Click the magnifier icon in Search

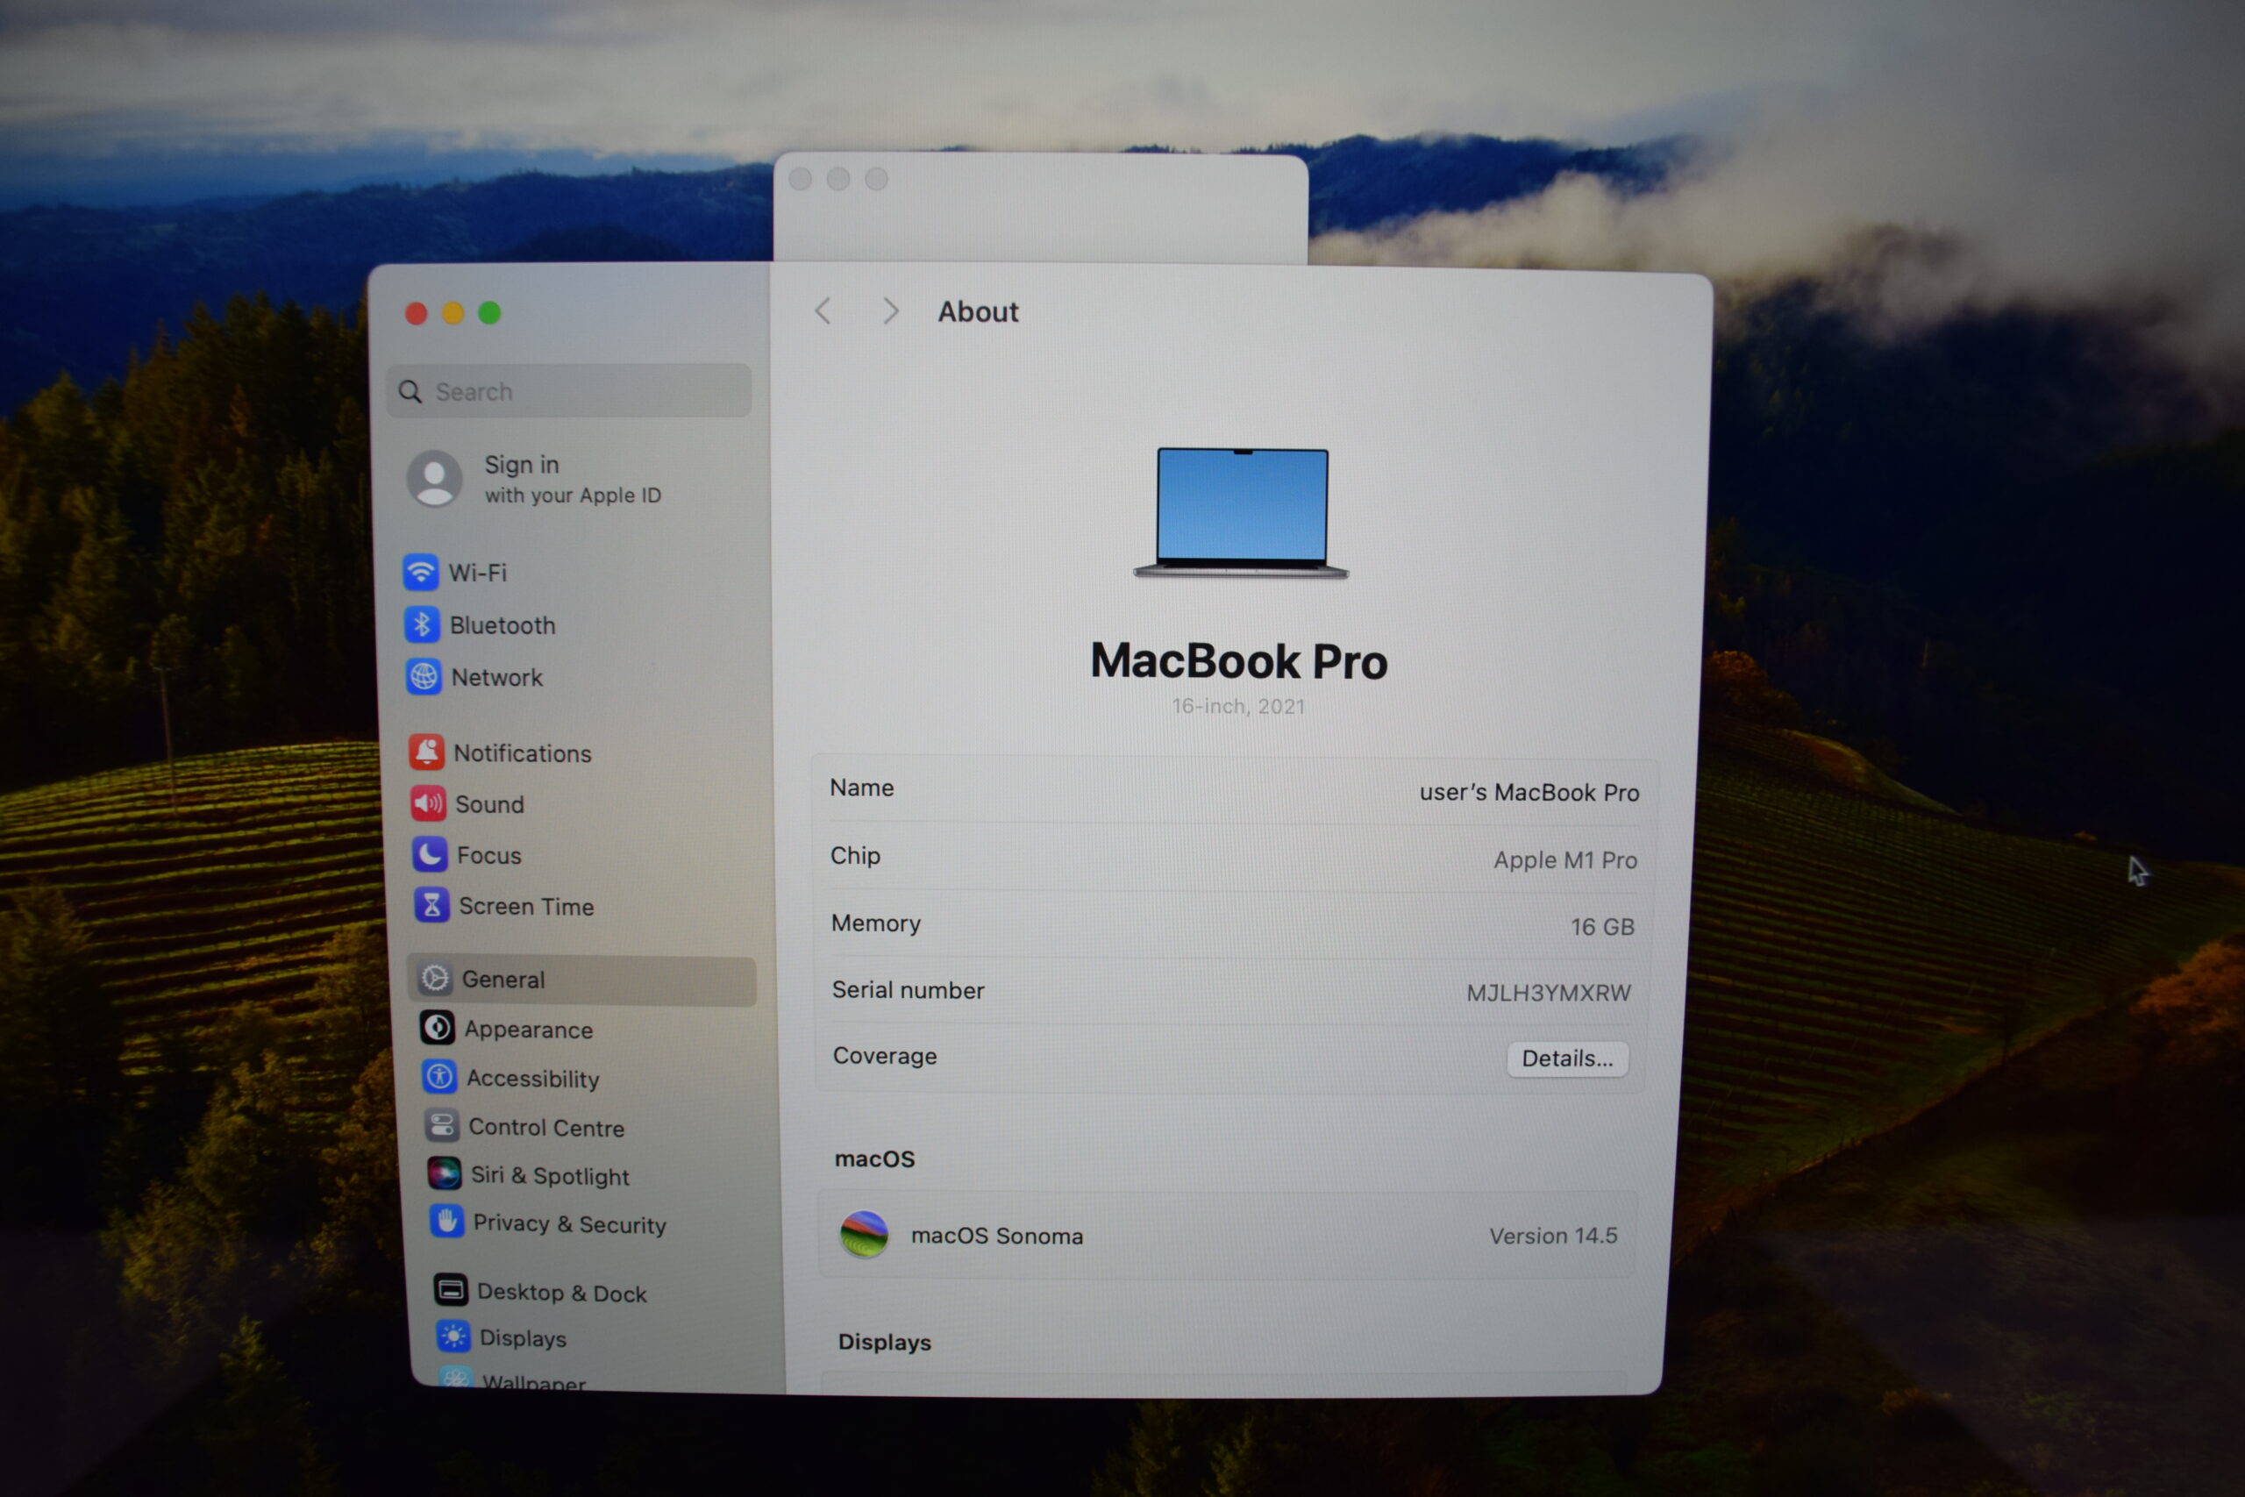(x=410, y=391)
